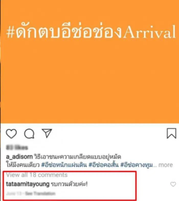This screenshot has width=179, height=201.
Task: Open hashtag #อีช่อหนักแผ่นดิน in the caption
Action: (x=64, y=165)
